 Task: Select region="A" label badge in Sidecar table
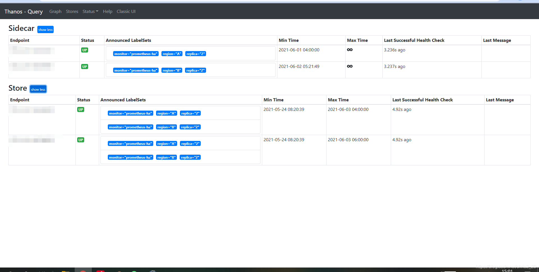click(172, 54)
